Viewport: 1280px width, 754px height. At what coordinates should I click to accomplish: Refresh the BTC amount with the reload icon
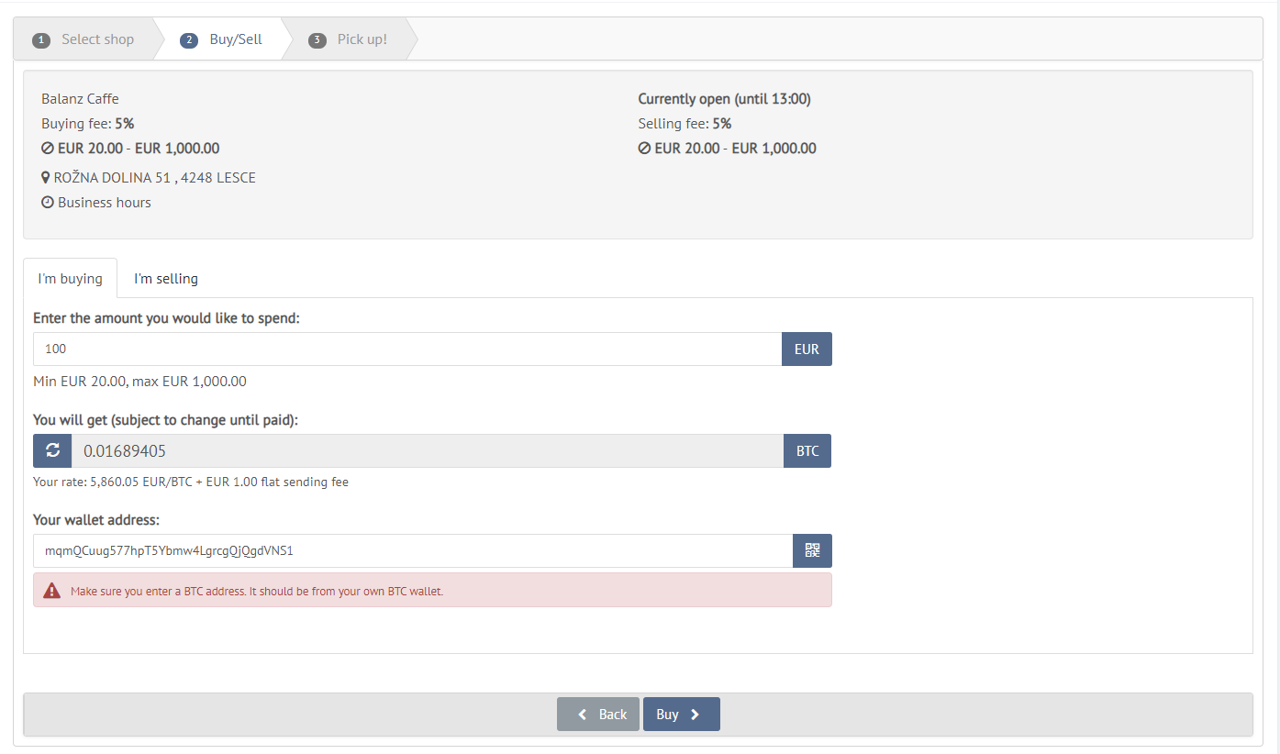tap(52, 450)
